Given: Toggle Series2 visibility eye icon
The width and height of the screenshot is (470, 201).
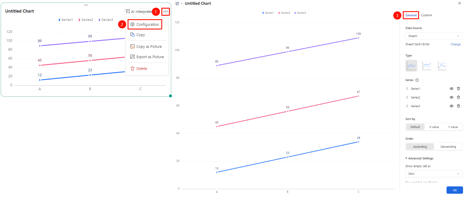Looking at the screenshot, I should coord(451,97).
